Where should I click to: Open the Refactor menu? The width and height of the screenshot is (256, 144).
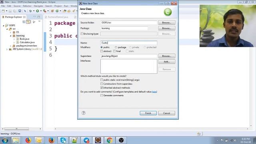(27, 6)
